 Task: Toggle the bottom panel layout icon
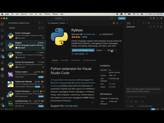158,18
